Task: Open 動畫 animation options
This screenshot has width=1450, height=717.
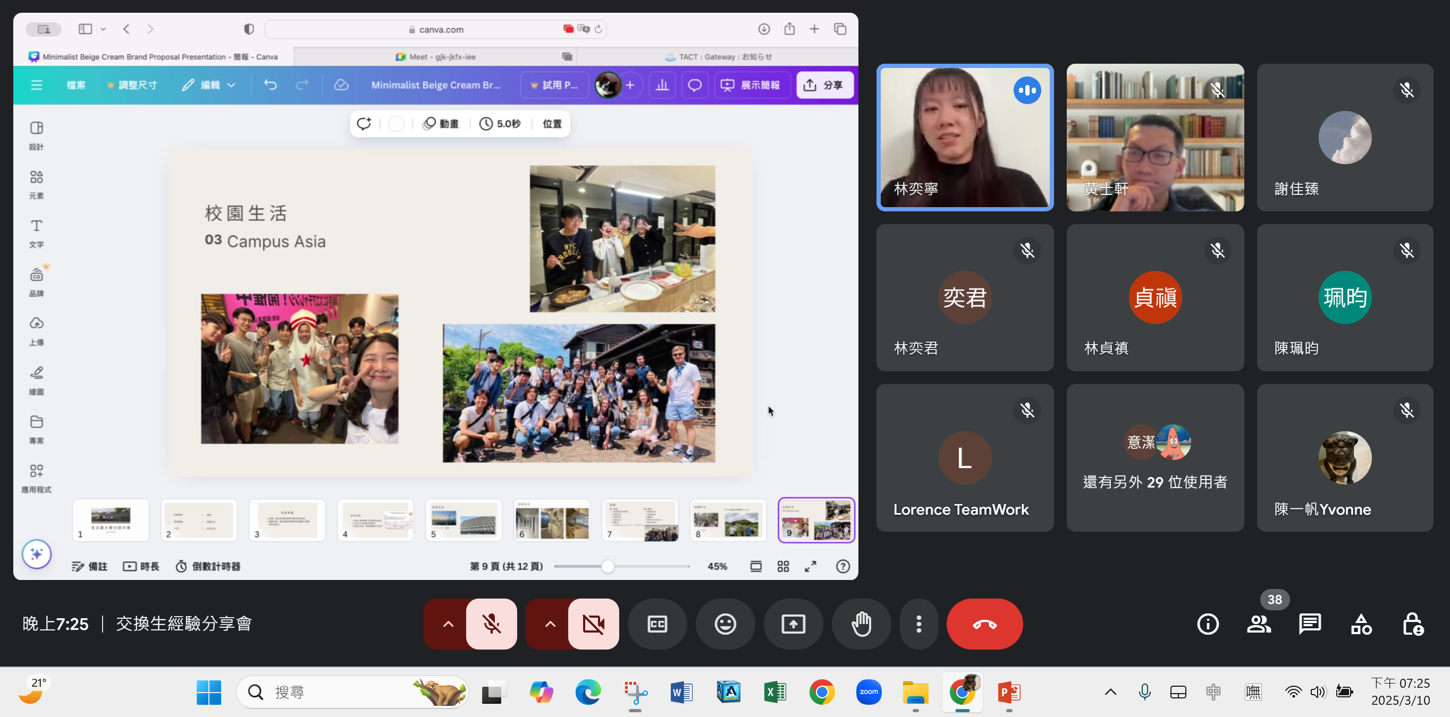Action: [x=441, y=124]
